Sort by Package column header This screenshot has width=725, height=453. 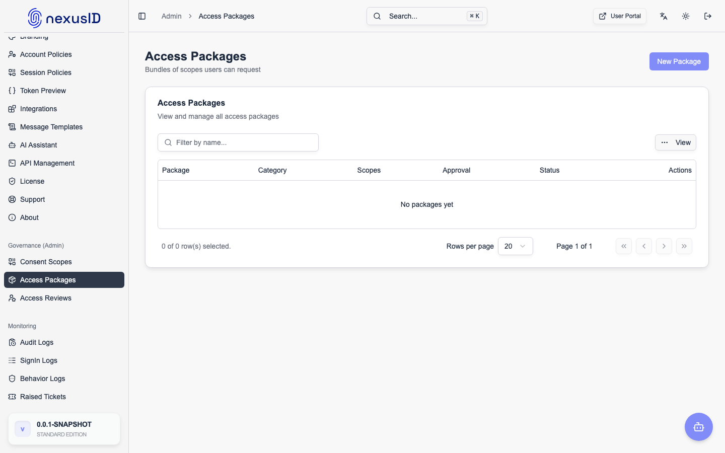pyautogui.click(x=176, y=170)
